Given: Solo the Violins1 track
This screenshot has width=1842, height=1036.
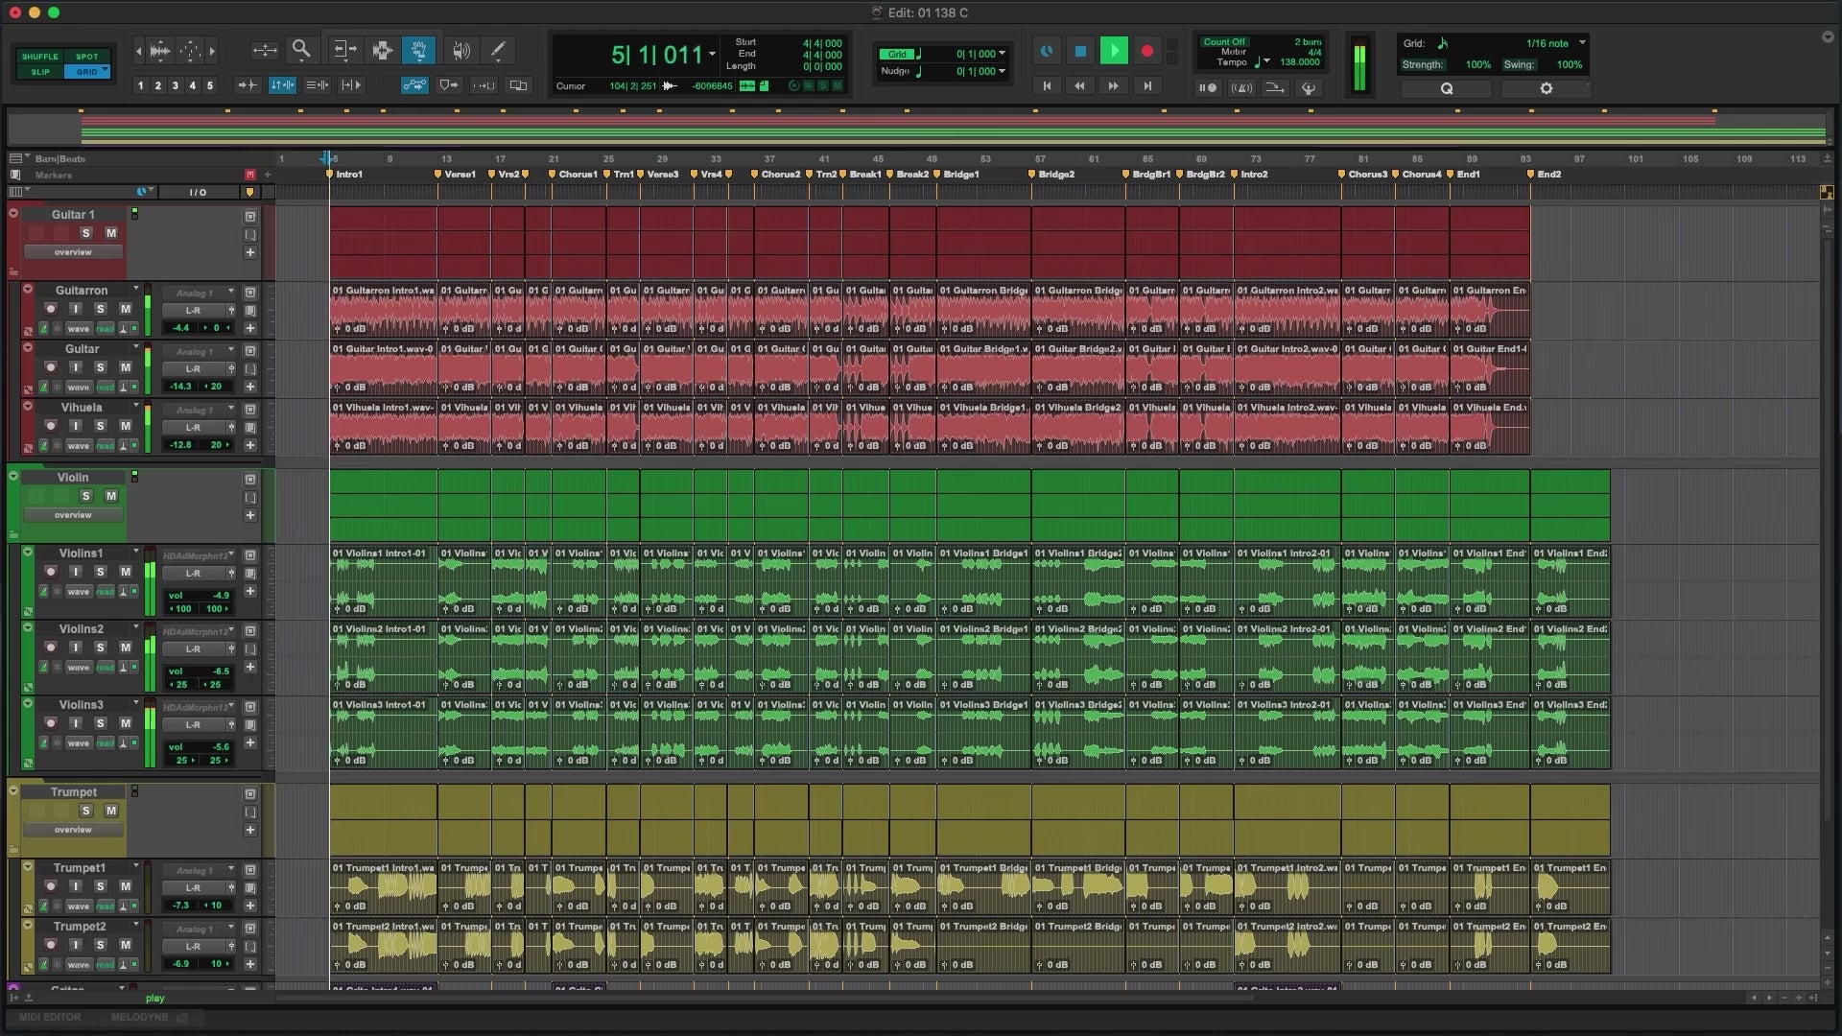Looking at the screenshot, I should point(100,572).
